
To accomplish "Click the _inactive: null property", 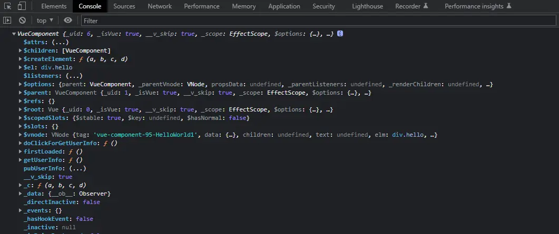I will [50, 227].
